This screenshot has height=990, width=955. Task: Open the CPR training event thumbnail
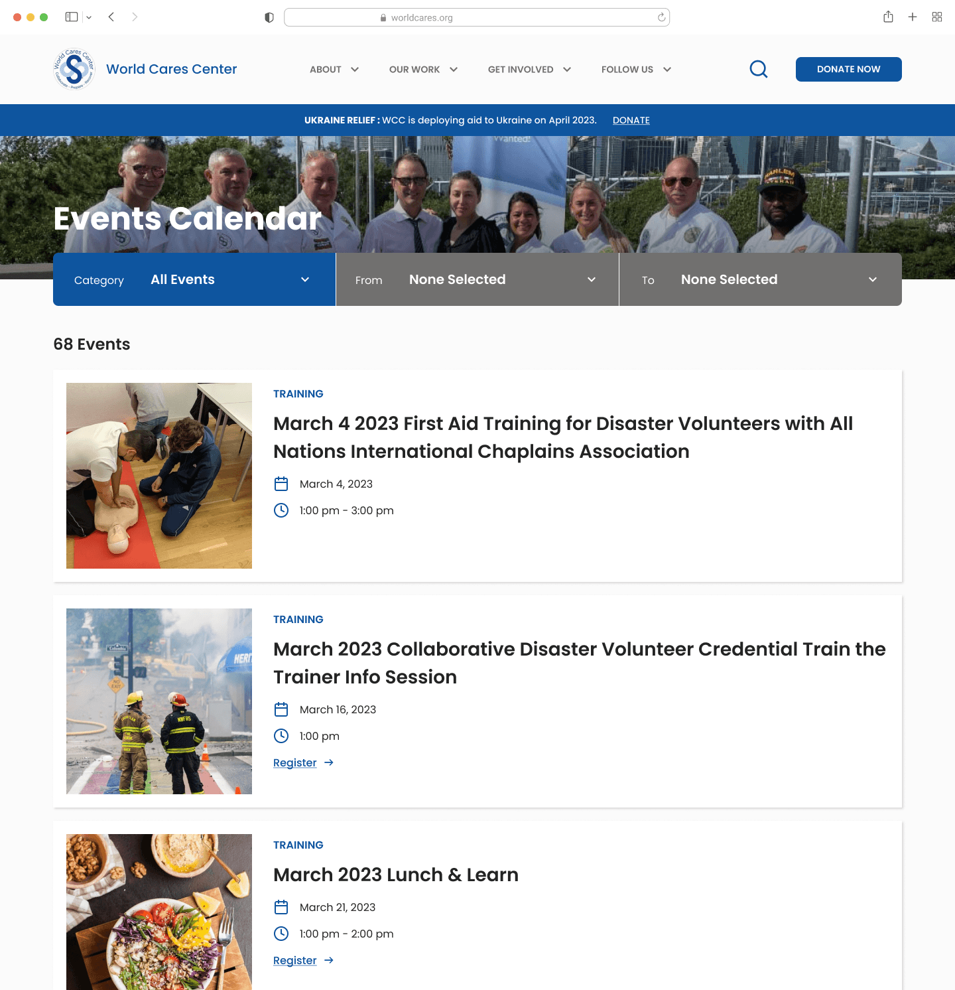click(x=159, y=476)
